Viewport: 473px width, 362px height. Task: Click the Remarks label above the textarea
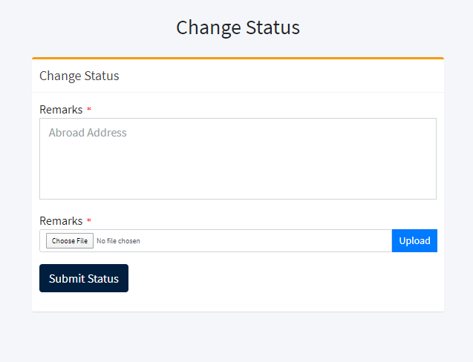pos(61,110)
